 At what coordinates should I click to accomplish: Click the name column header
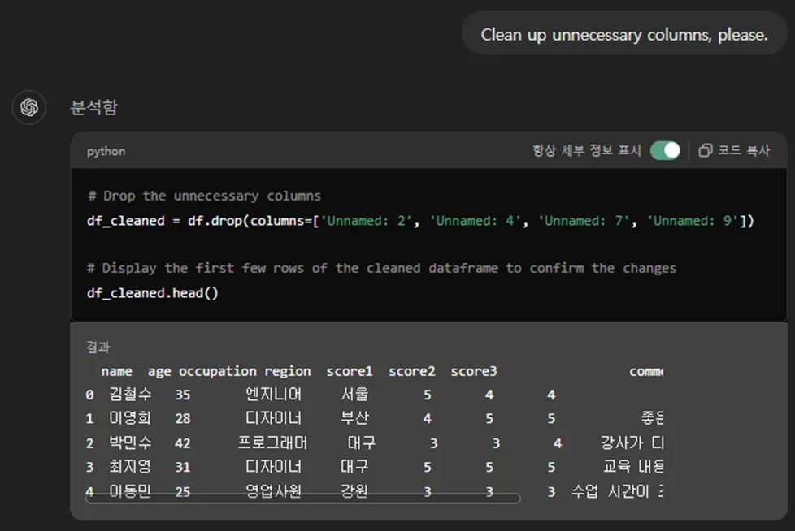point(116,371)
